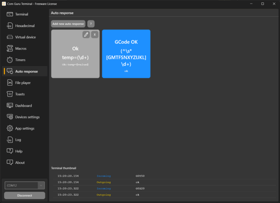Open the Virtual device icon

click(10, 37)
